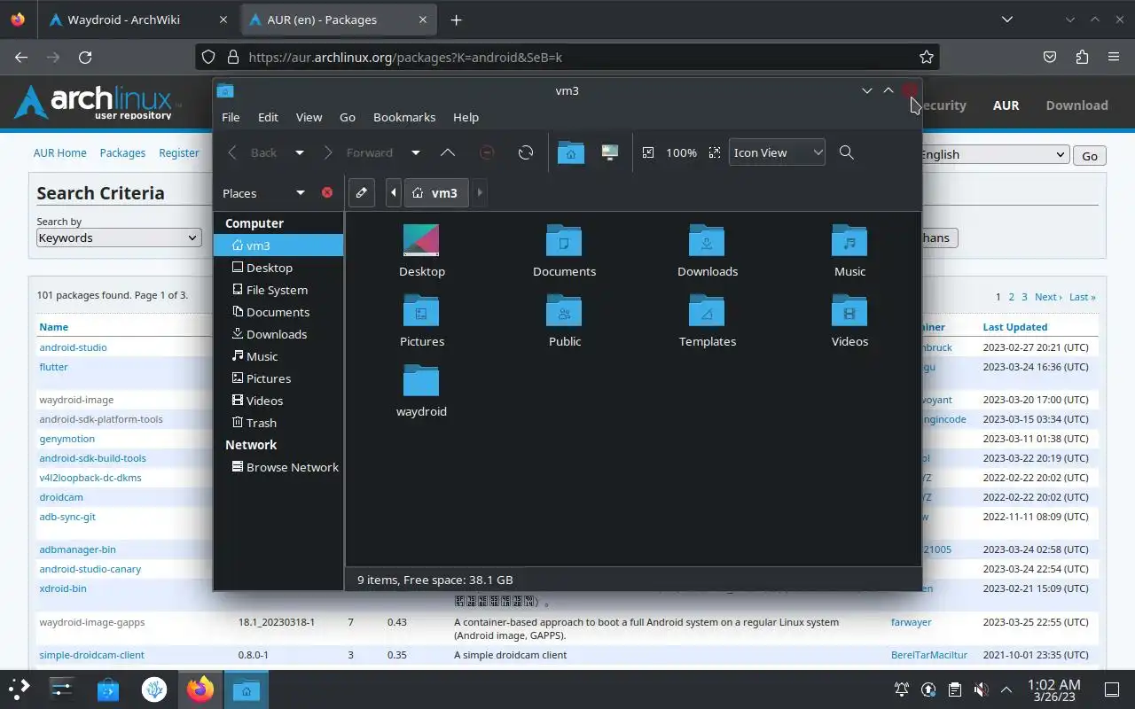Click the right path bar scroll arrow
Screen dimensions: 1135x709
pyautogui.click(x=480, y=192)
